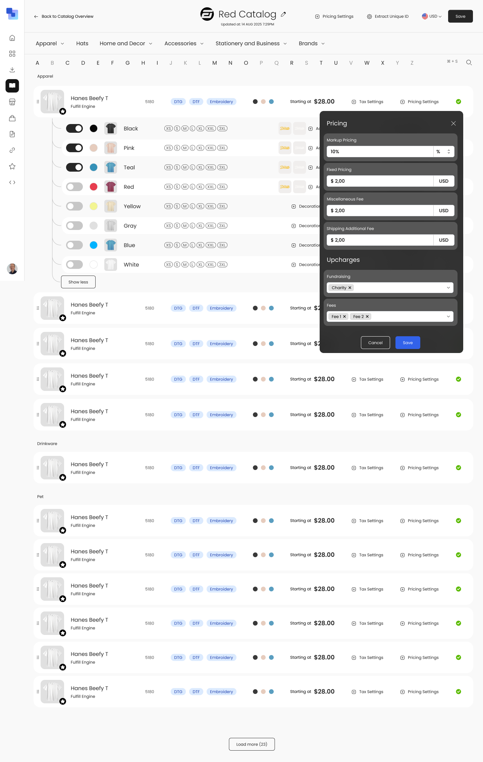Screen dimensions: 483x762
Task: Open the storefront icon in the sidebar
Action: (12, 102)
